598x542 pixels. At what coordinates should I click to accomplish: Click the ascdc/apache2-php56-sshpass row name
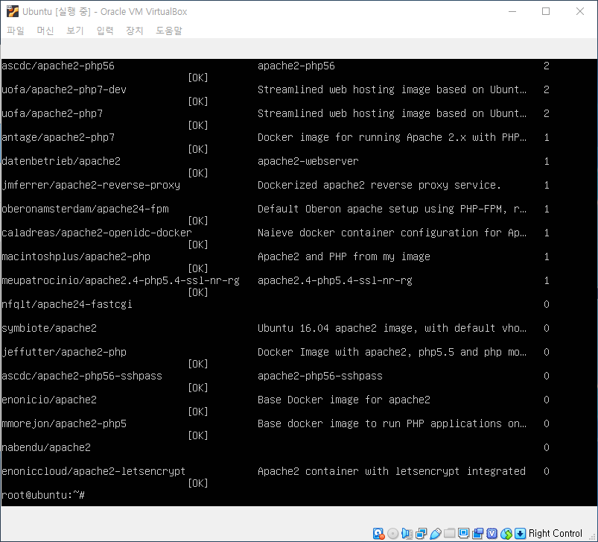pos(82,376)
